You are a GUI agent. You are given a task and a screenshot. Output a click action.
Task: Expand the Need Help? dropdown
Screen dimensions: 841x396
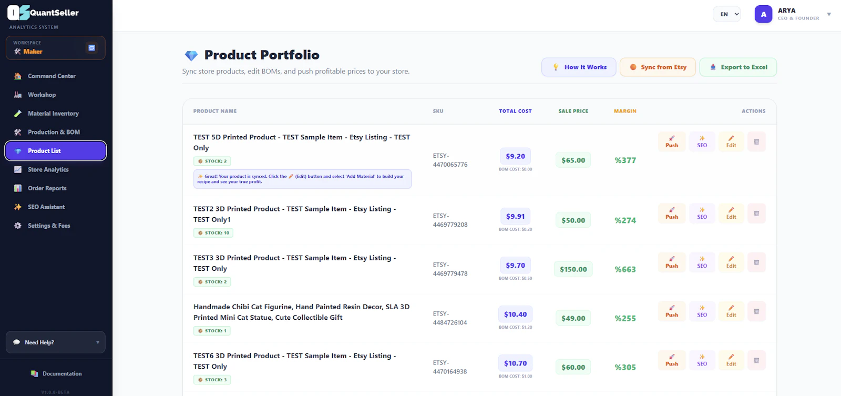pyautogui.click(x=56, y=342)
